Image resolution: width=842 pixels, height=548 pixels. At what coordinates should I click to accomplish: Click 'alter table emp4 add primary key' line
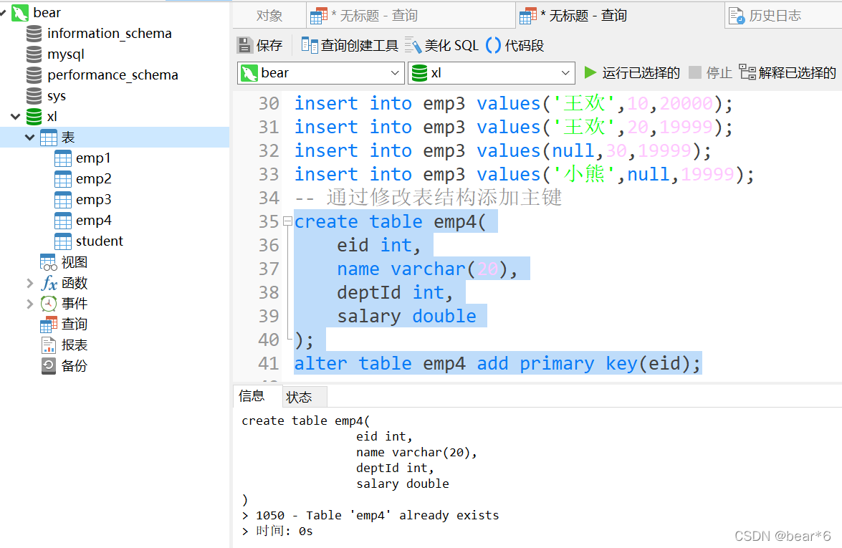pos(498,363)
